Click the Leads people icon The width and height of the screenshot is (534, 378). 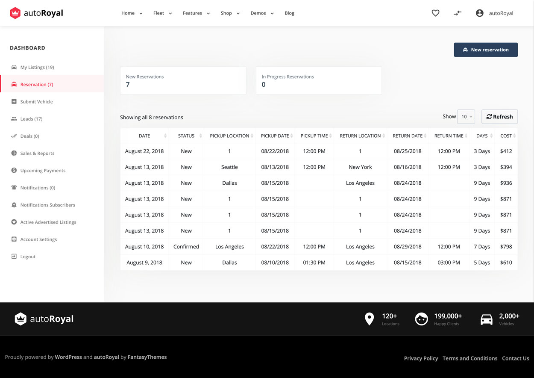(x=14, y=118)
